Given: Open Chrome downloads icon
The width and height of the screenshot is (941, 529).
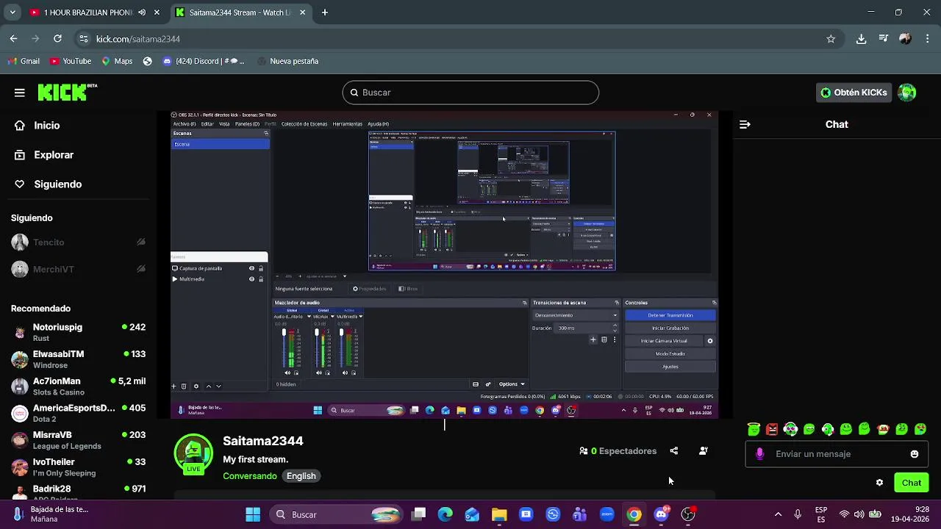Looking at the screenshot, I should point(861,39).
